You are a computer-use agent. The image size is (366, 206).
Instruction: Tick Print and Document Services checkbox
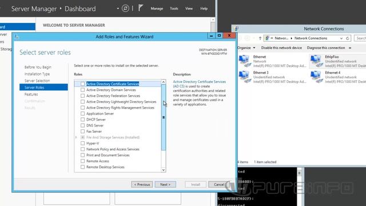coord(82,155)
